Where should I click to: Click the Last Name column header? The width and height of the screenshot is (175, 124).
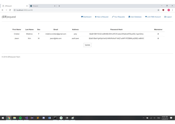coord(29,29)
